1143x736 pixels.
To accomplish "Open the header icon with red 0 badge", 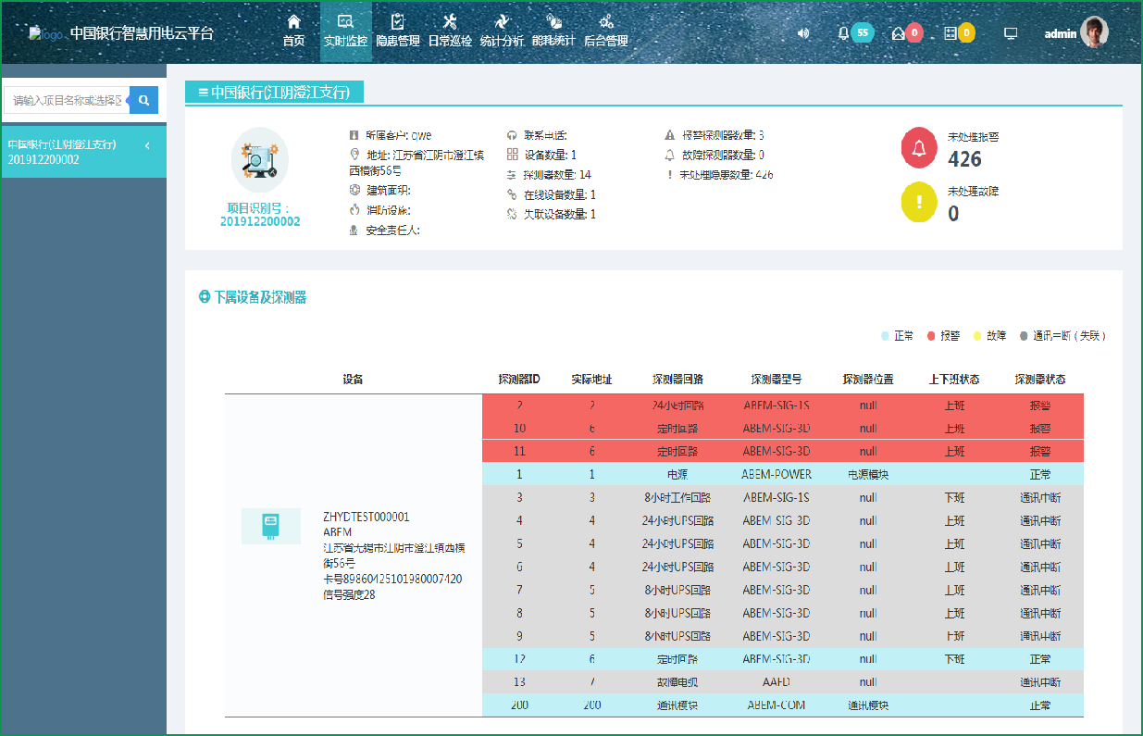I will 898,33.
